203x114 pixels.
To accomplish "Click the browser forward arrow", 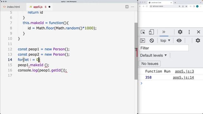I will pos(143,6).
